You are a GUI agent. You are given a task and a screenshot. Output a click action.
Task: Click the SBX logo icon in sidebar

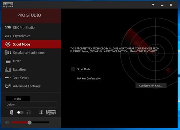click(x=8, y=28)
